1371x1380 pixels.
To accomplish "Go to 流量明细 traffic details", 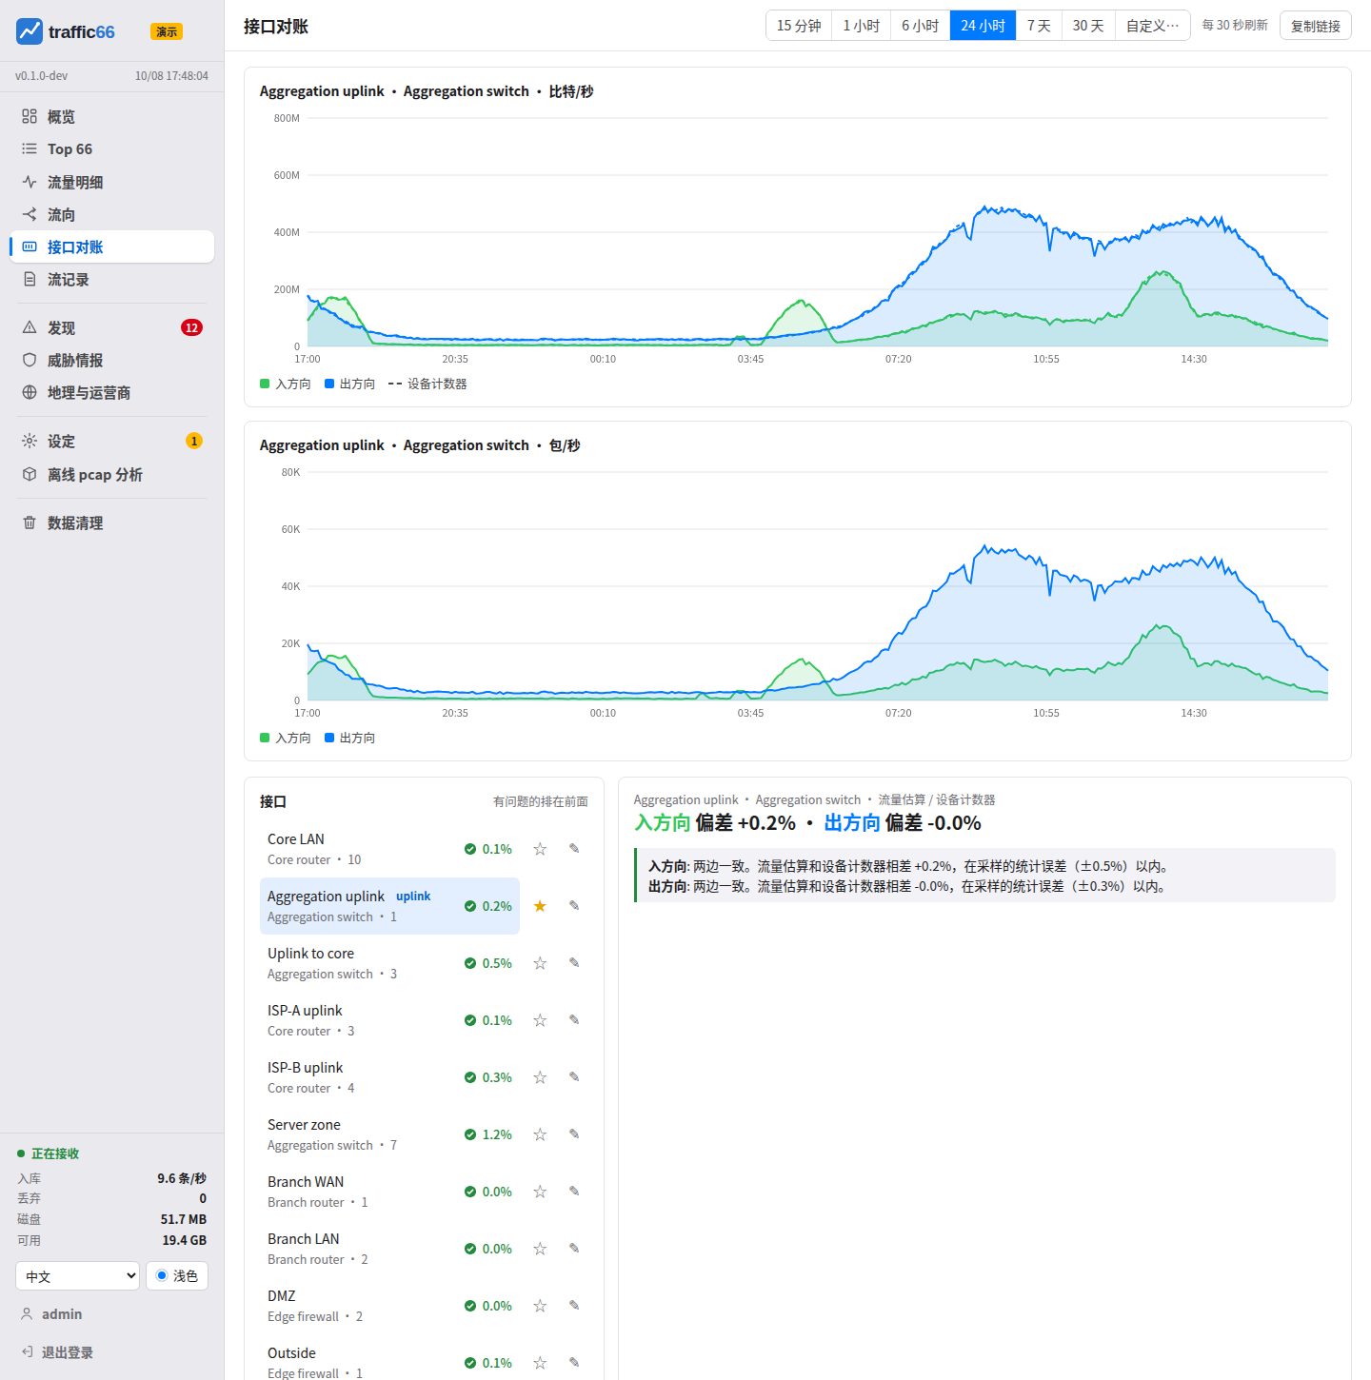I will pos(111,182).
